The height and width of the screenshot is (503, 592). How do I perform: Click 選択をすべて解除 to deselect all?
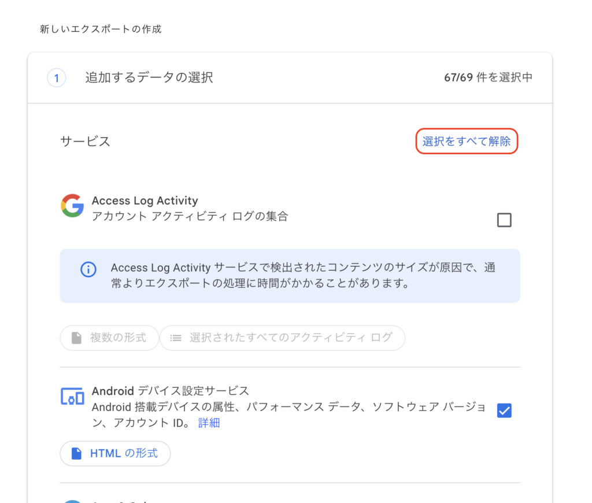click(467, 141)
